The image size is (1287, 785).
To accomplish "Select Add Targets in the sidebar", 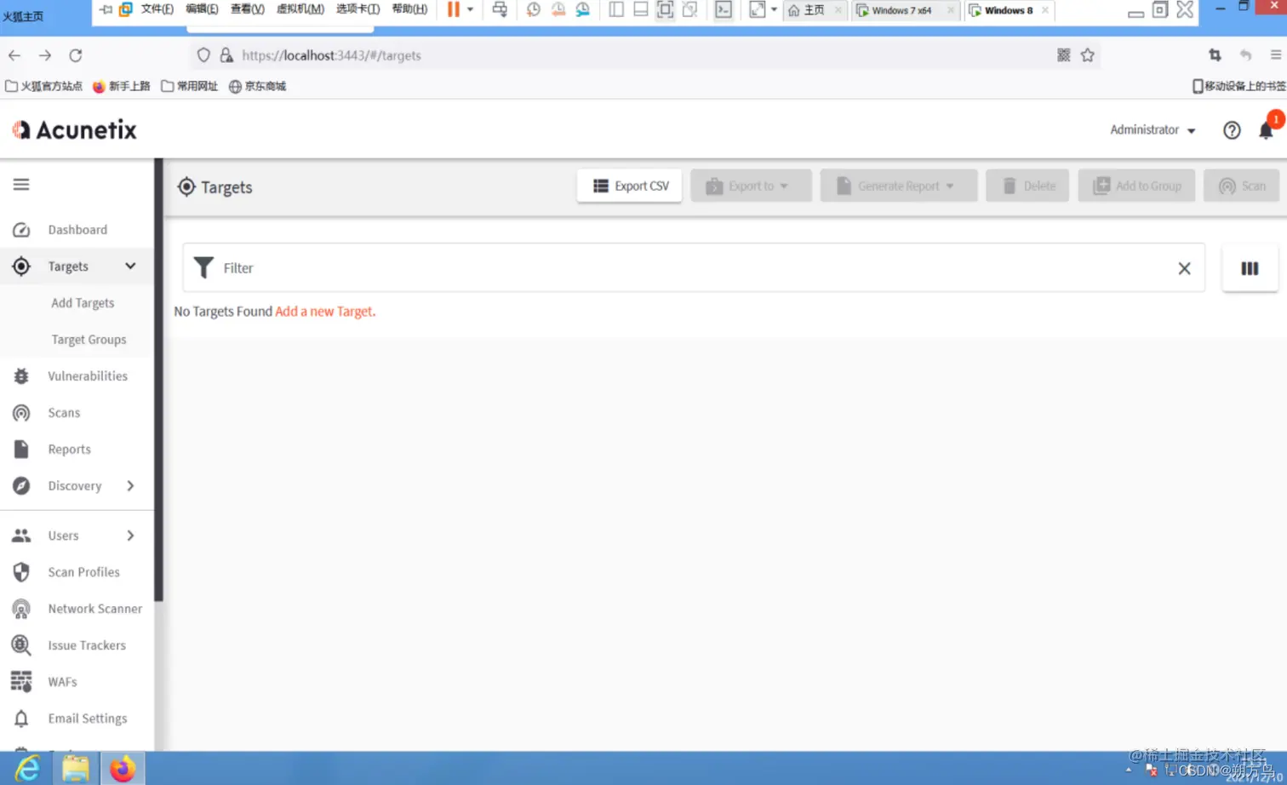I will pyautogui.click(x=83, y=303).
